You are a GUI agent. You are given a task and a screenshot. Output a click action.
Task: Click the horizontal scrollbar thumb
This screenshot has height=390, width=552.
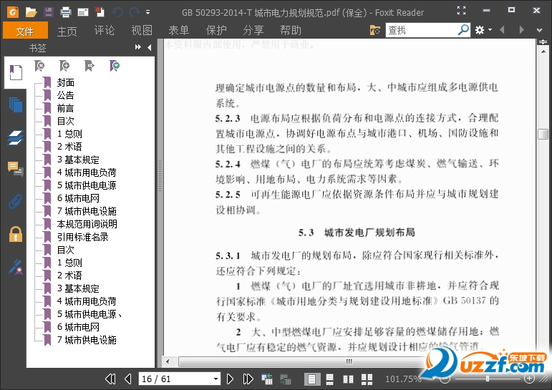click(349, 361)
